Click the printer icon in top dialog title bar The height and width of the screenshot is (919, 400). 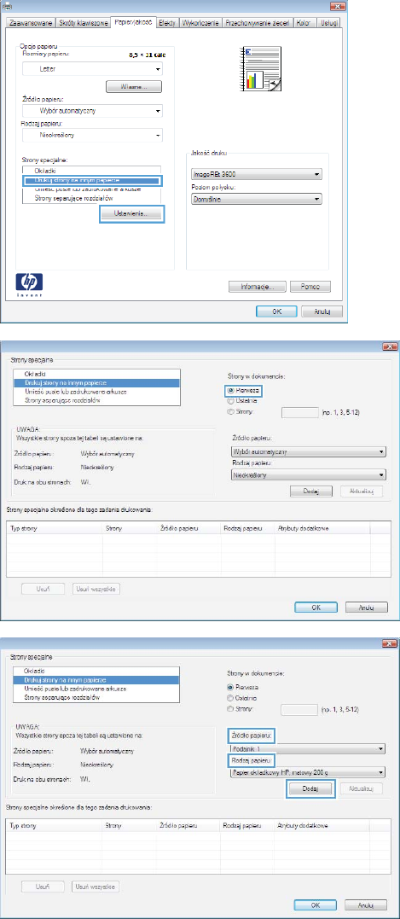click(7, 5)
